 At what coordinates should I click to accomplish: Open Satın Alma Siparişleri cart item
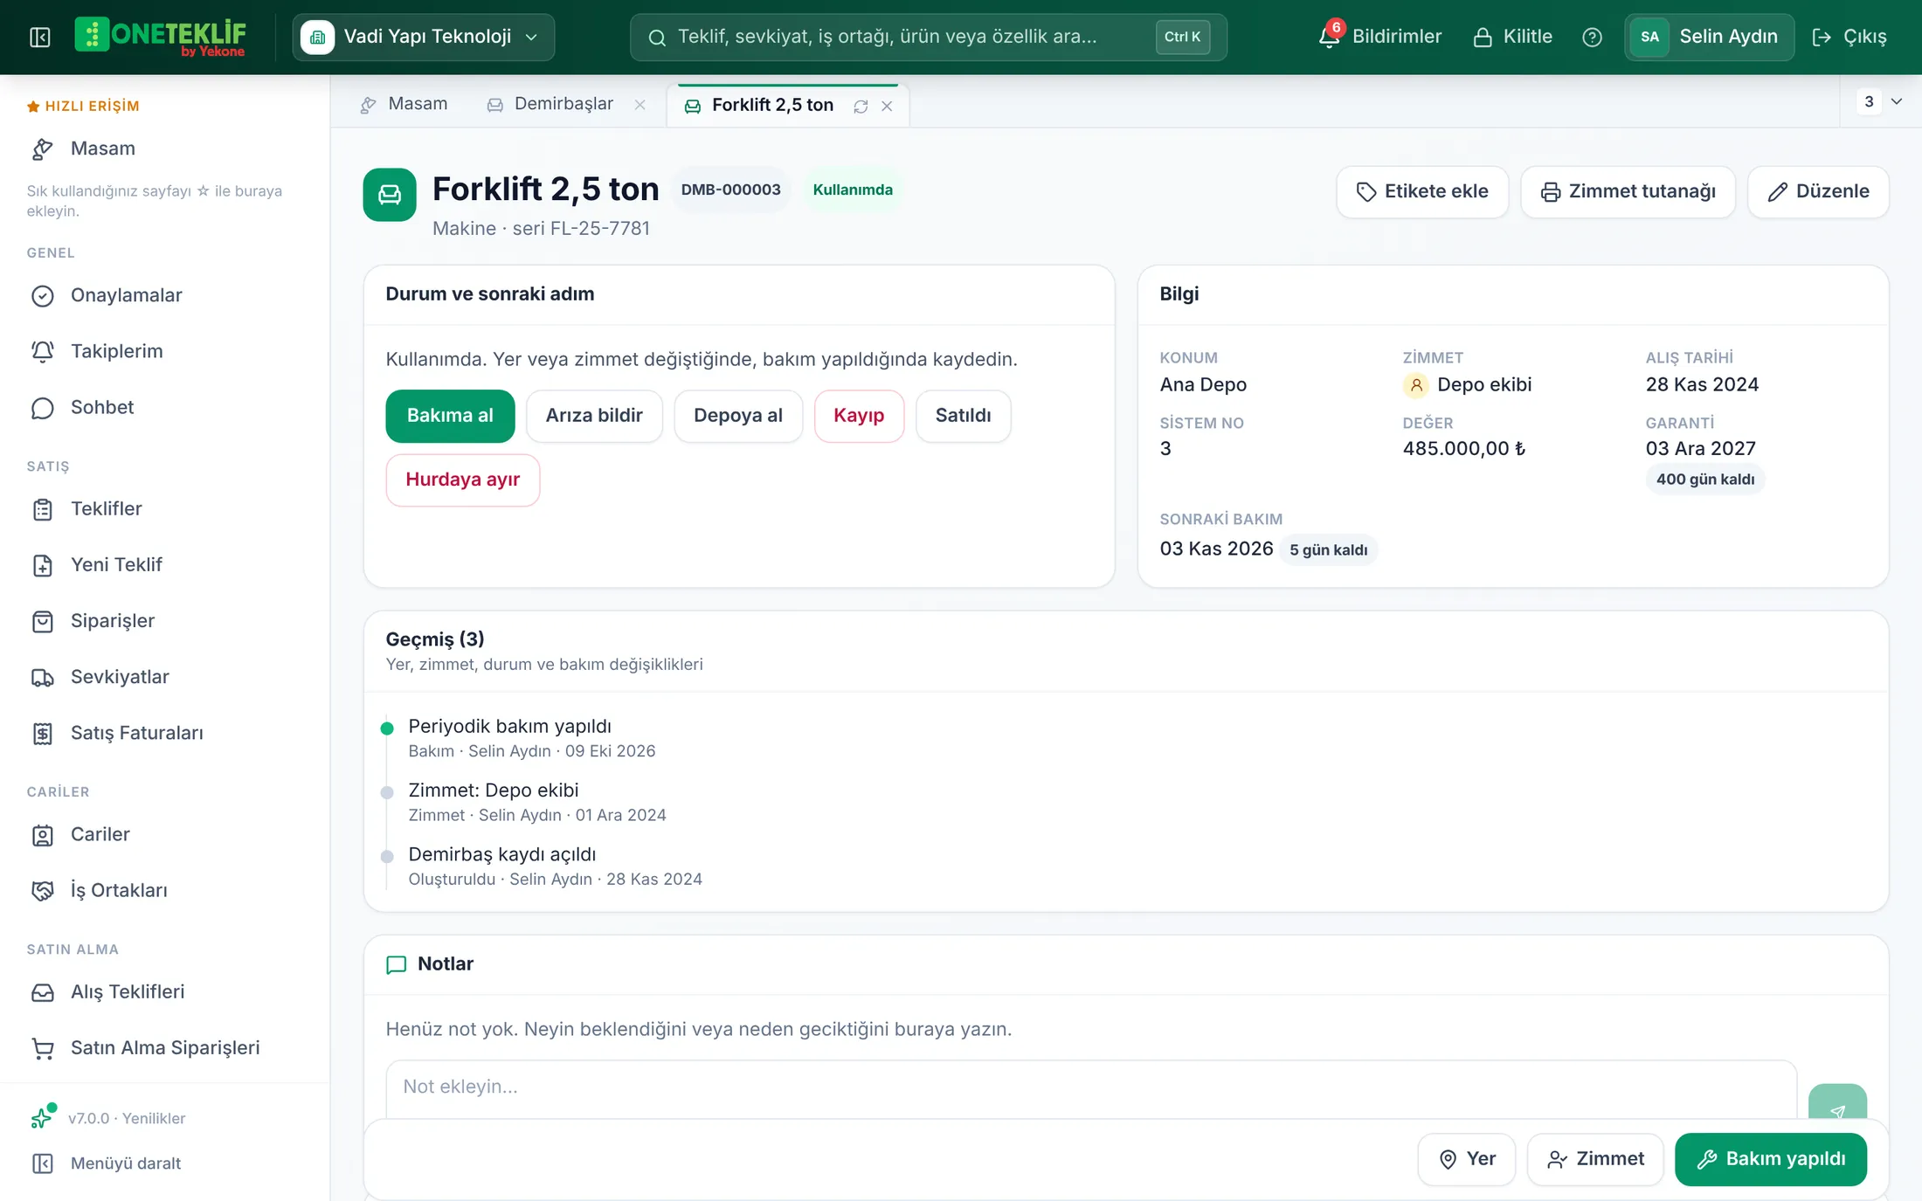point(165,1048)
